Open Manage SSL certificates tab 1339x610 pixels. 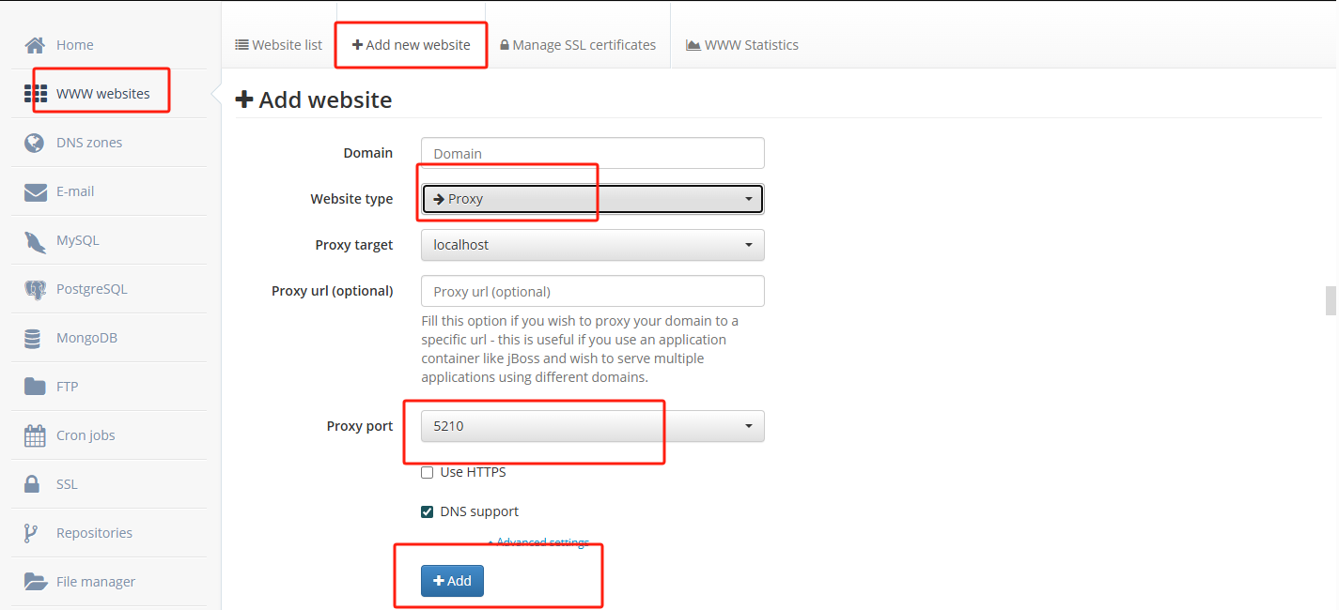tap(578, 45)
